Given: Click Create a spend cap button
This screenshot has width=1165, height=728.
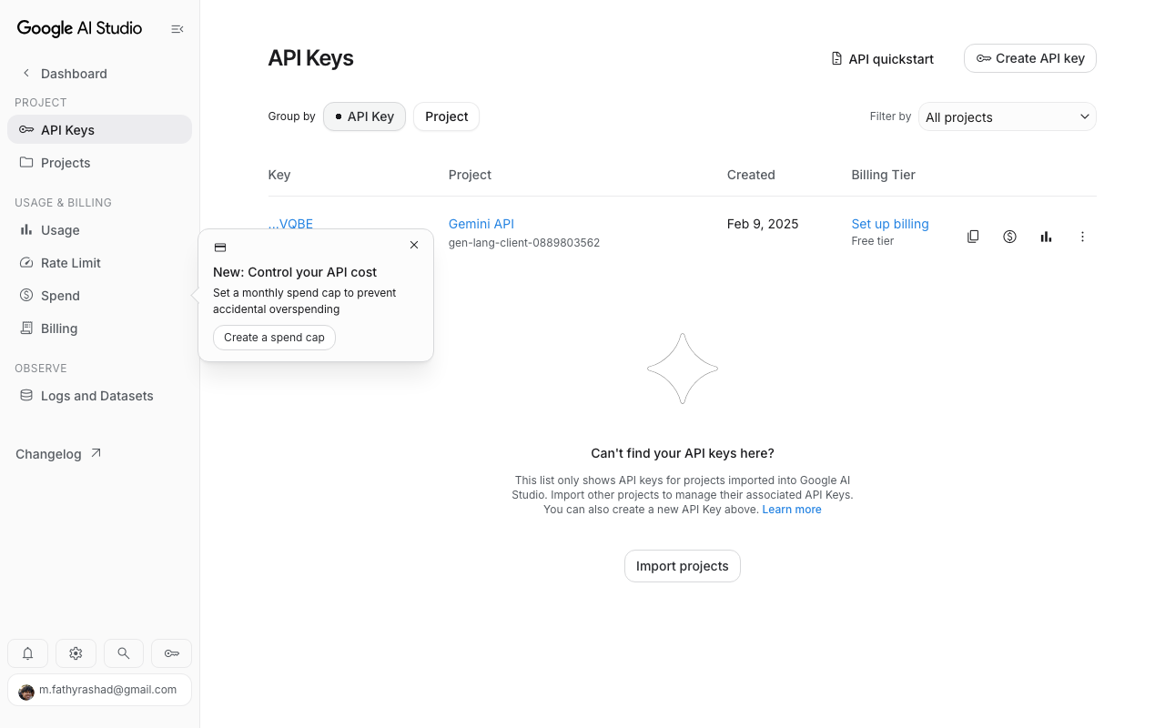Looking at the screenshot, I should coord(274,338).
